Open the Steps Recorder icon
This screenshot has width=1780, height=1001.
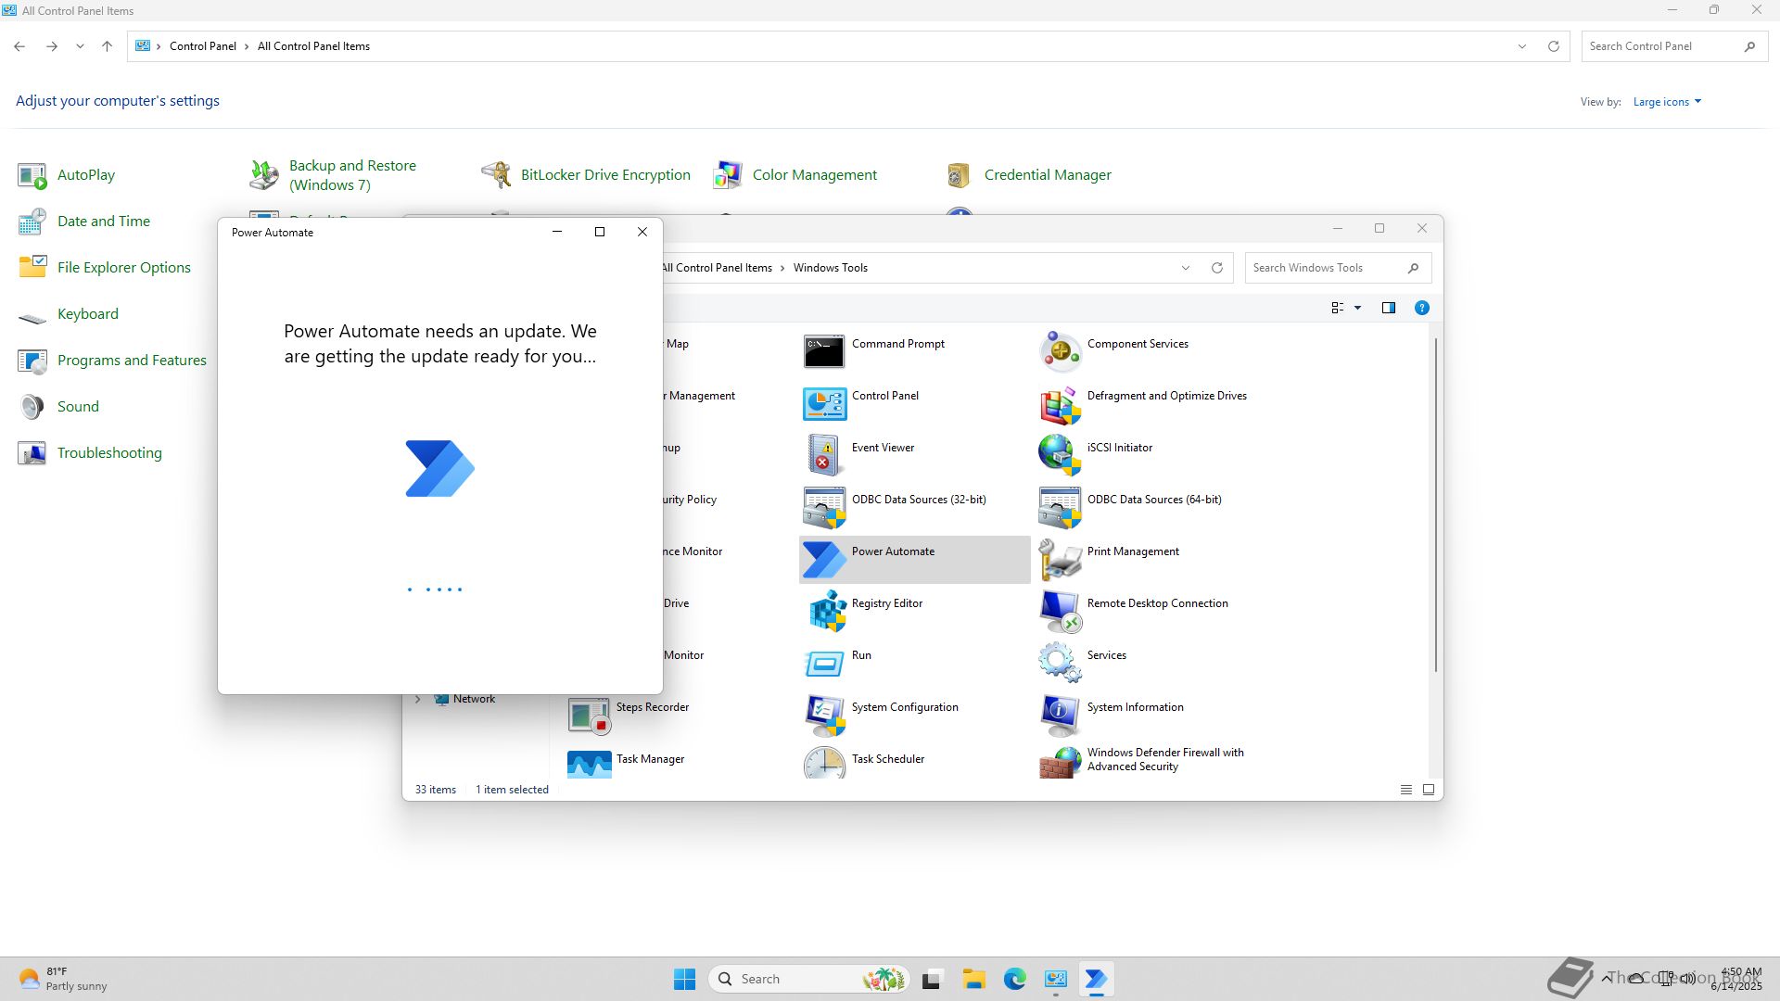click(589, 715)
